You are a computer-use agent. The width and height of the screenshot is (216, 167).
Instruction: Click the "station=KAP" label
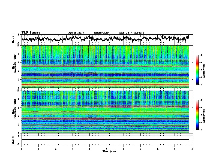tap(101, 33)
